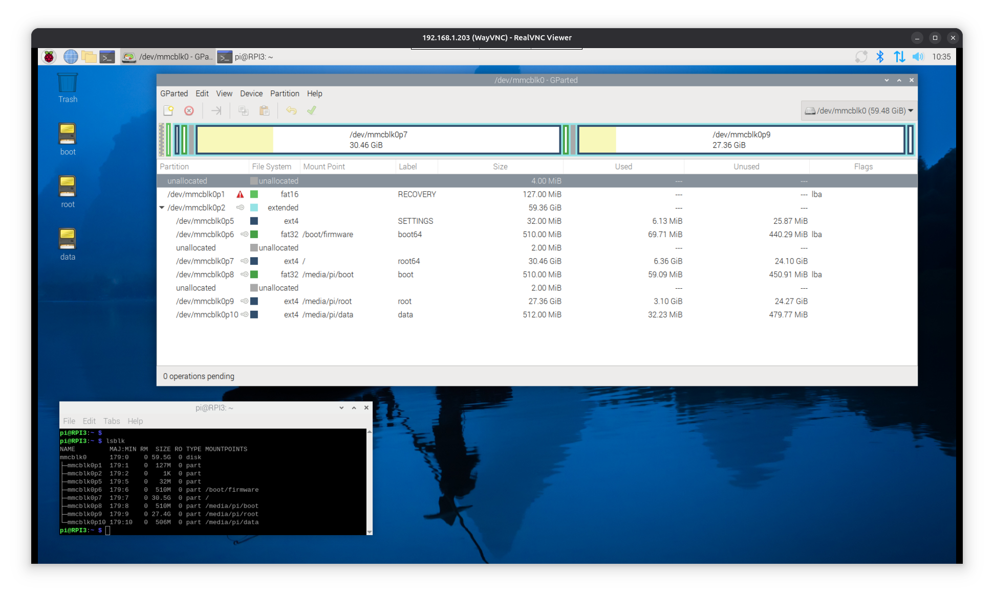This screenshot has height=598, width=994.
Task: Open the Partition menu
Action: 284,94
